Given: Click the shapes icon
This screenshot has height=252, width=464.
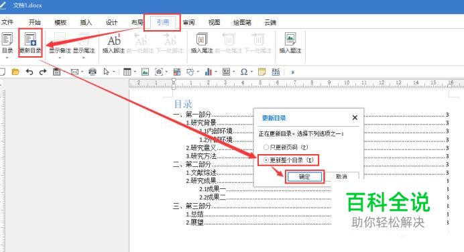Looking at the screenshot, I should tap(190, 72).
